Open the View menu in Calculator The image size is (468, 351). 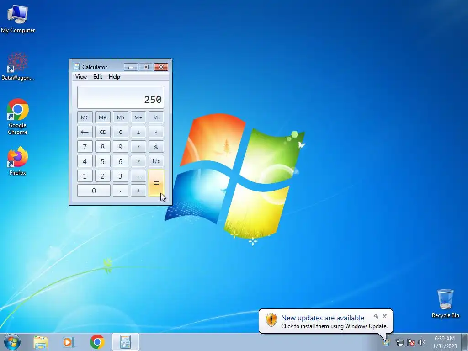(81, 77)
